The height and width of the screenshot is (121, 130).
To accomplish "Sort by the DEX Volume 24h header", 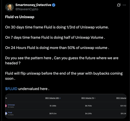I will (52, 98).
